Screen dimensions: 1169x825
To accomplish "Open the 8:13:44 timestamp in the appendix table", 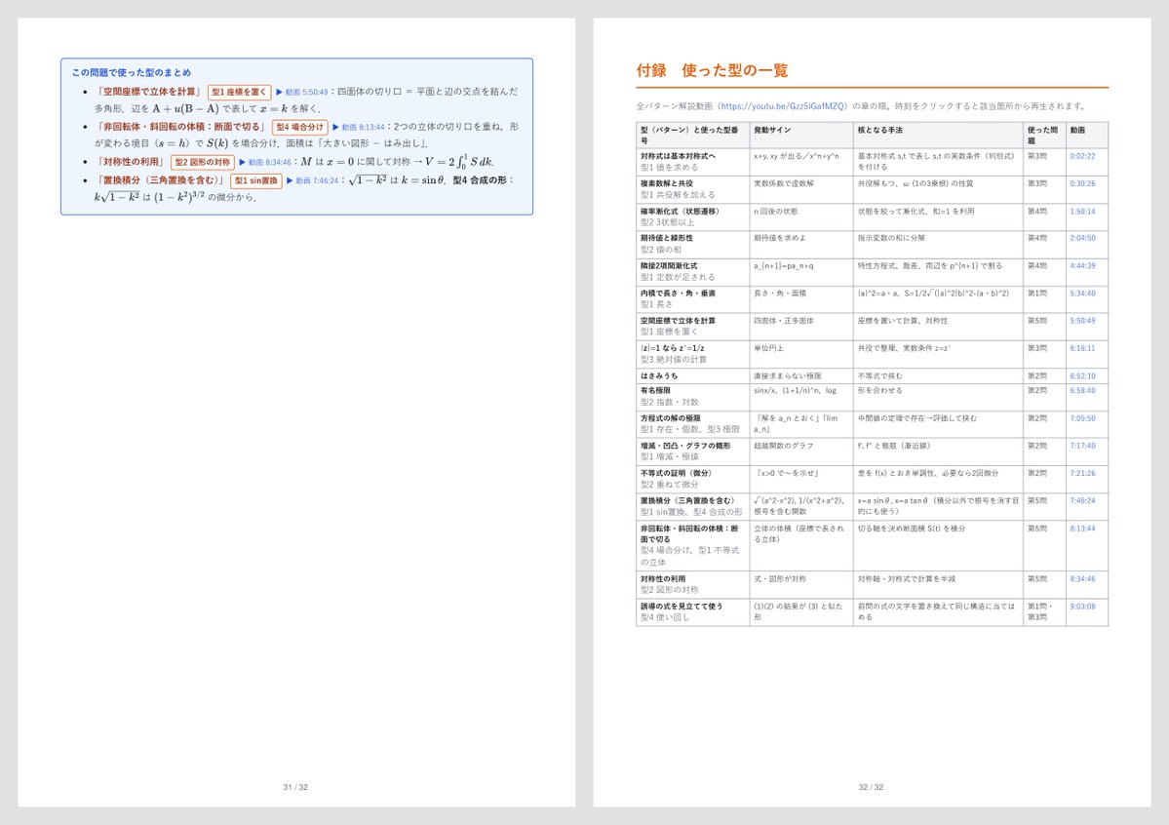I will pyautogui.click(x=1082, y=529).
